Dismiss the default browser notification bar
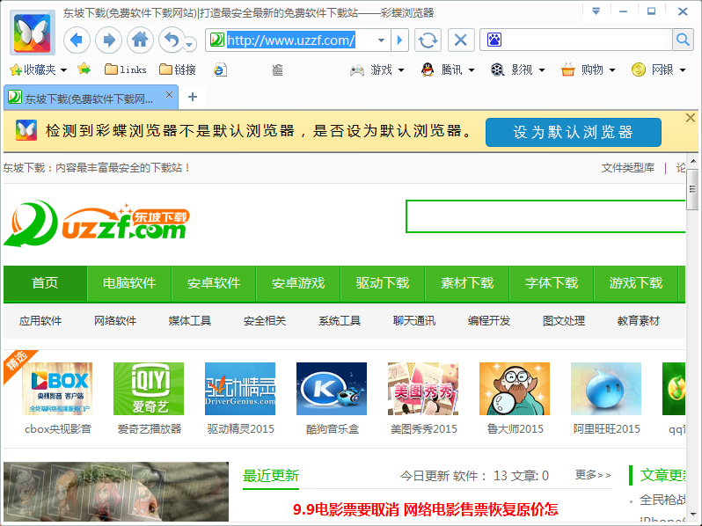Viewport: 702px width, 526px height. [691, 118]
